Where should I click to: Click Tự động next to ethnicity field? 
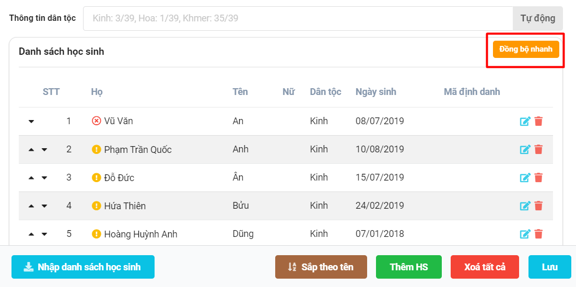[x=537, y=18]
